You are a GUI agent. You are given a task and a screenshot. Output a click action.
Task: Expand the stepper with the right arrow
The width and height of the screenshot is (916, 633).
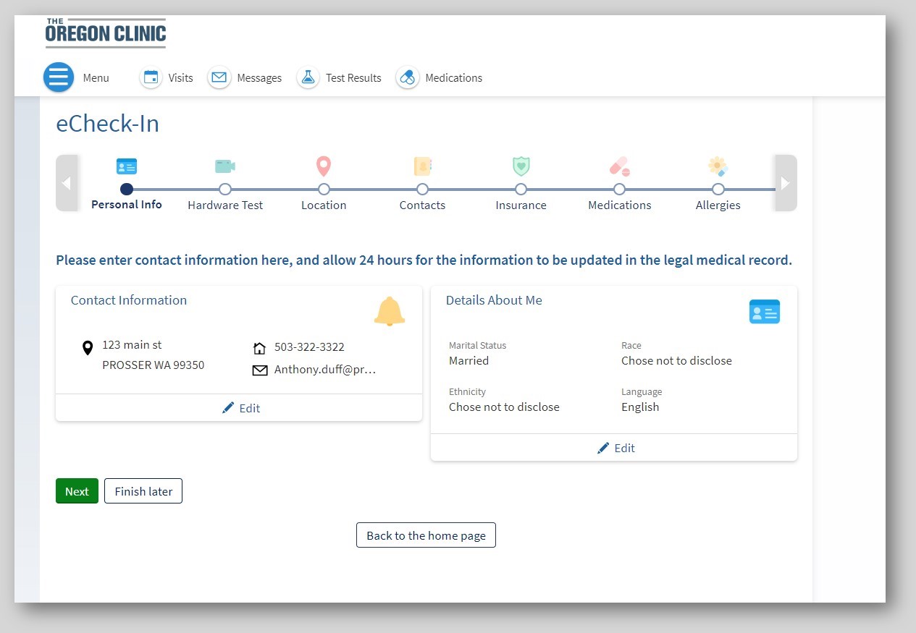pyautogui.click(x=785, y=182)
